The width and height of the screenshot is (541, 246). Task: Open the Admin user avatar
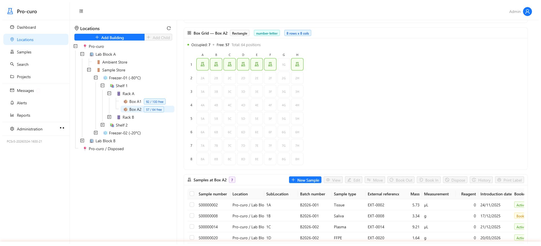coord(527,12)
